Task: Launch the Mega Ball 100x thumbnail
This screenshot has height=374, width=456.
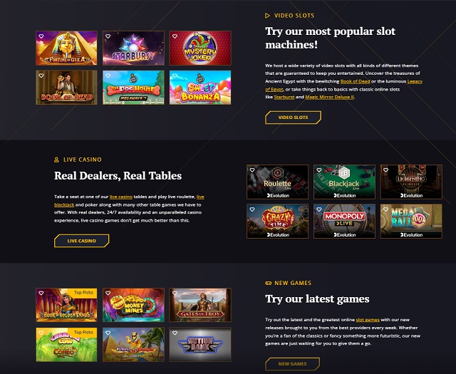Action: 411,222
